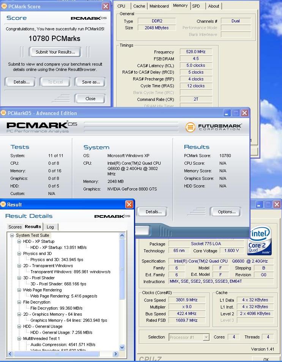Select 'Audio Compression: 4541.571 KB/s' row

(x=63, y=345)
